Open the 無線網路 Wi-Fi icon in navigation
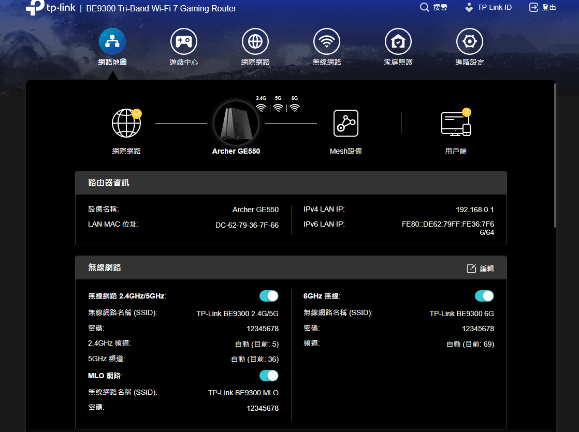The height and width of the screenshot is (432, 579). coord(327,41)
